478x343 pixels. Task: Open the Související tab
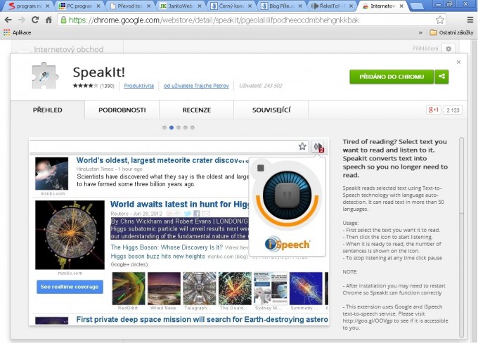[x=271, y=110]
